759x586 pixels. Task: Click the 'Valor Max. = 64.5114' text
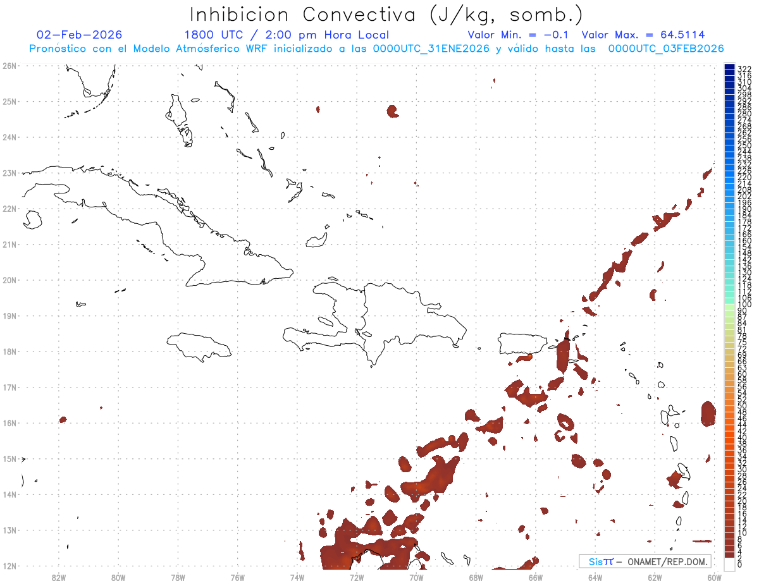(643, 35)
